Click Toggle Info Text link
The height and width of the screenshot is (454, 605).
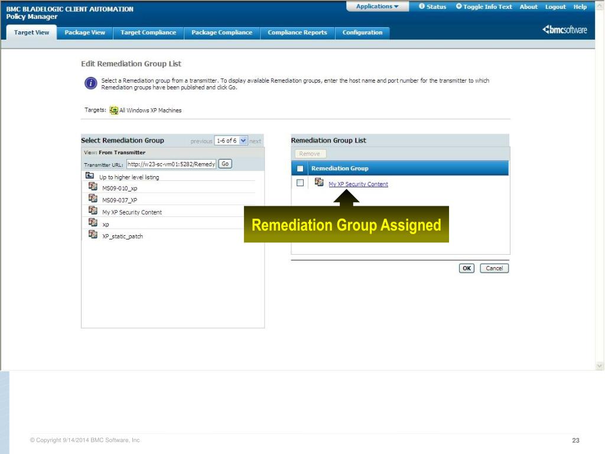coord(487,7)
